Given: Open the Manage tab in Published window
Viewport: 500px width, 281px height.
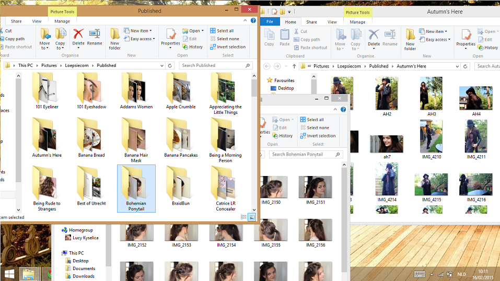Looking at the screenshot, I should pos(62,21).
